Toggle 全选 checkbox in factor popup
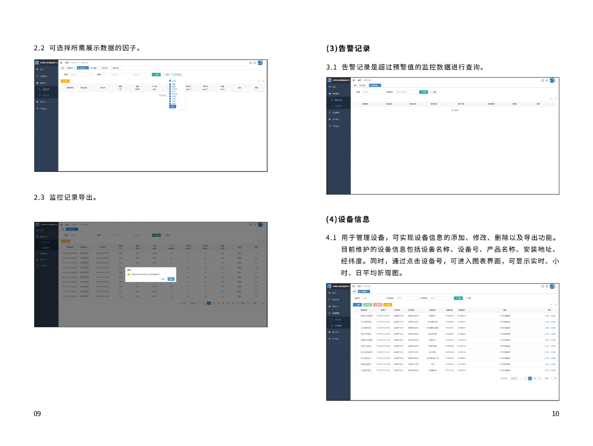The height and width of the screenshot is (446, 593). click(170, 81)
